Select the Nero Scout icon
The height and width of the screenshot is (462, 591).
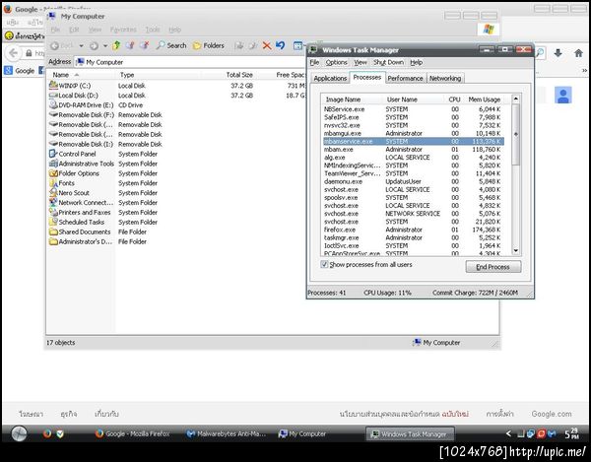click(x=53, y=192)
